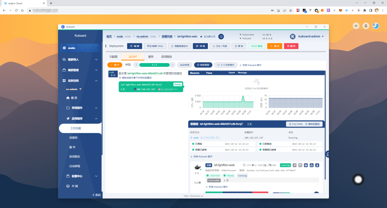Click the gear icon beside node in sidebar

(64, 48)
